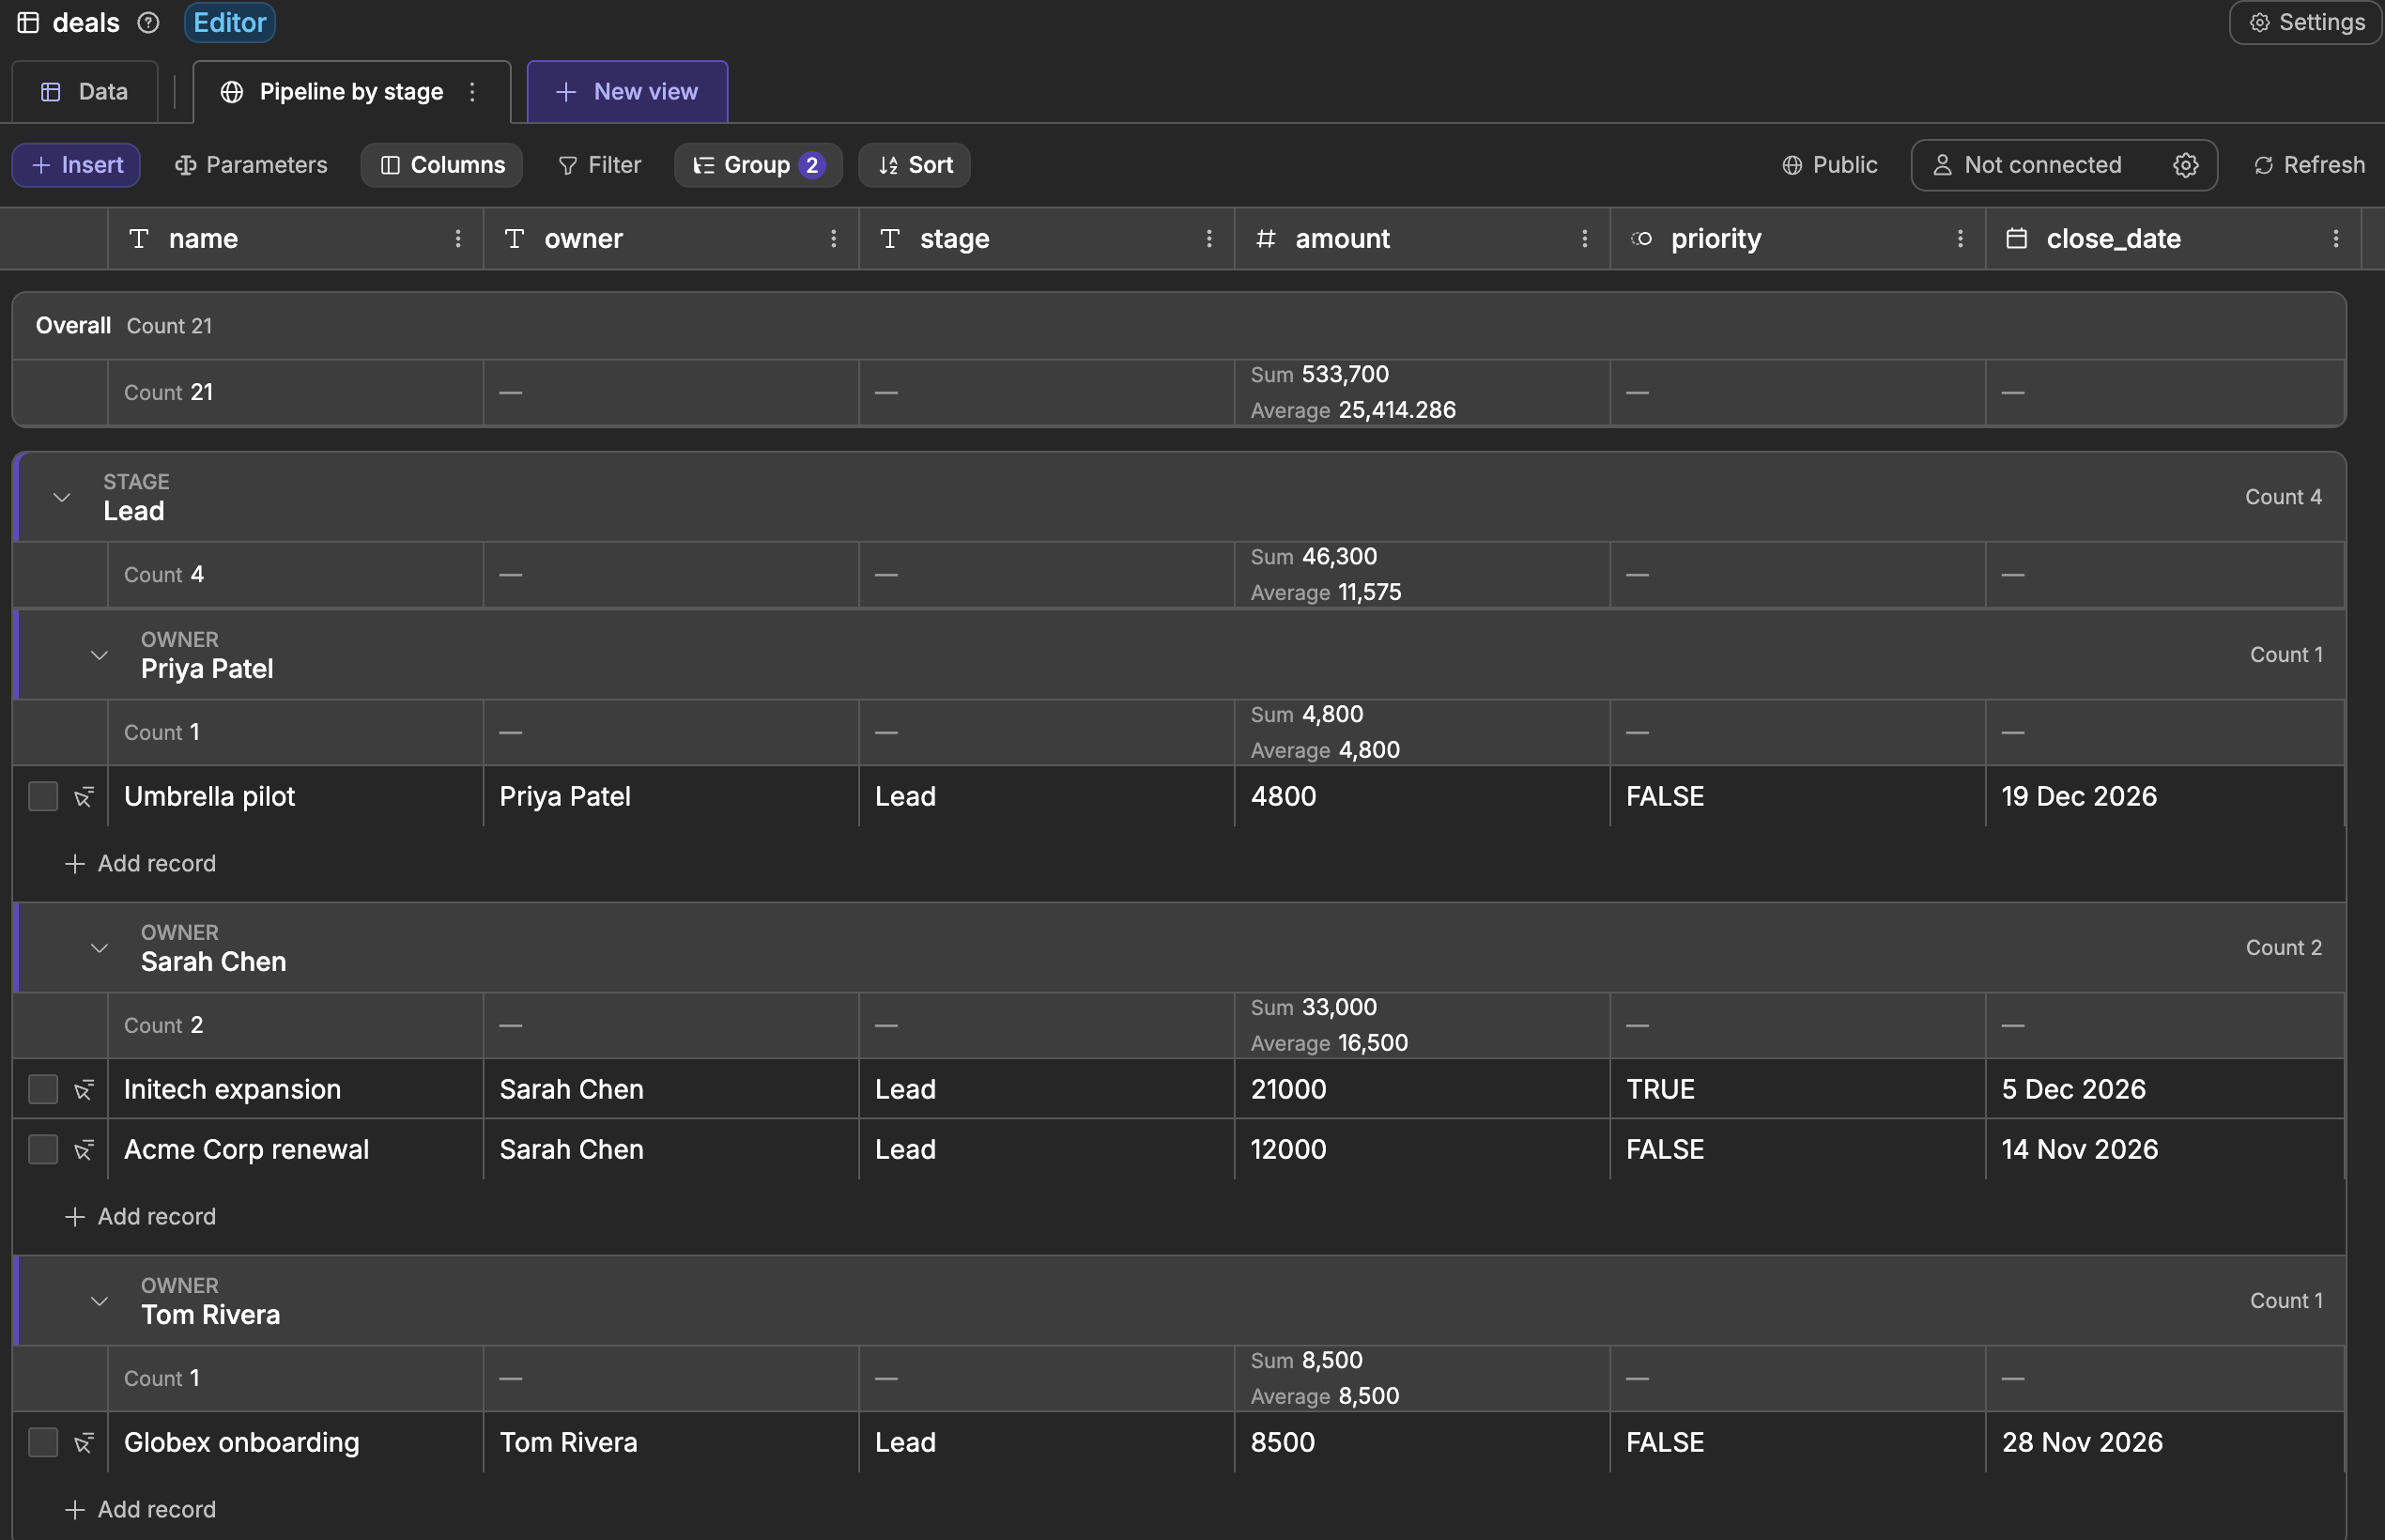Open the Group settings with 2 groupings

[x=758, y=165]
